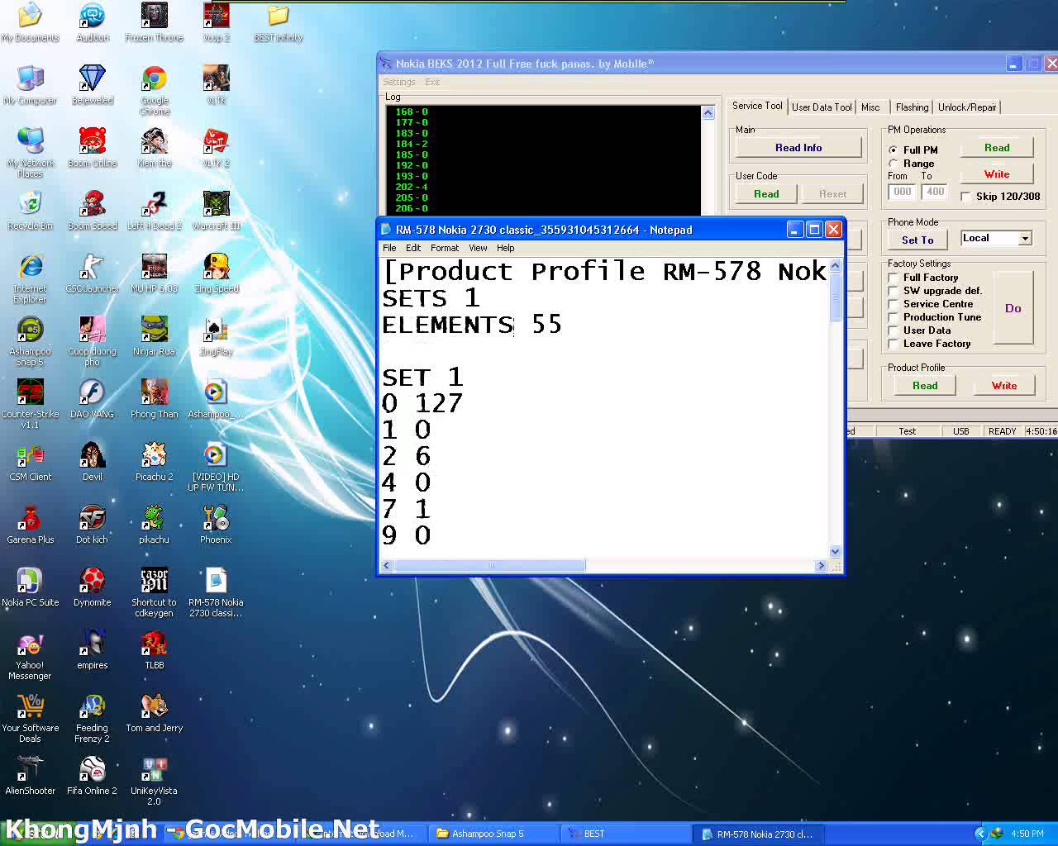Open Notepad Format menu
This screenshot has width=1058, height=846.
pos(445,248)
